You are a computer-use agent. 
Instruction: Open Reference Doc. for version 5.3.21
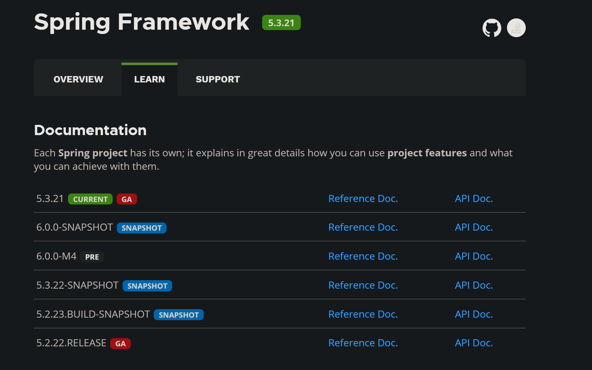tap(363, 198)
